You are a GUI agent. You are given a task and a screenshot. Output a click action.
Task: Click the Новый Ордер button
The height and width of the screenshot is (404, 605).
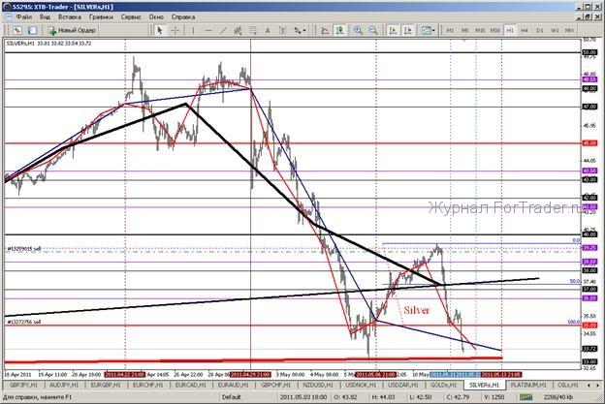click(72, 30)
